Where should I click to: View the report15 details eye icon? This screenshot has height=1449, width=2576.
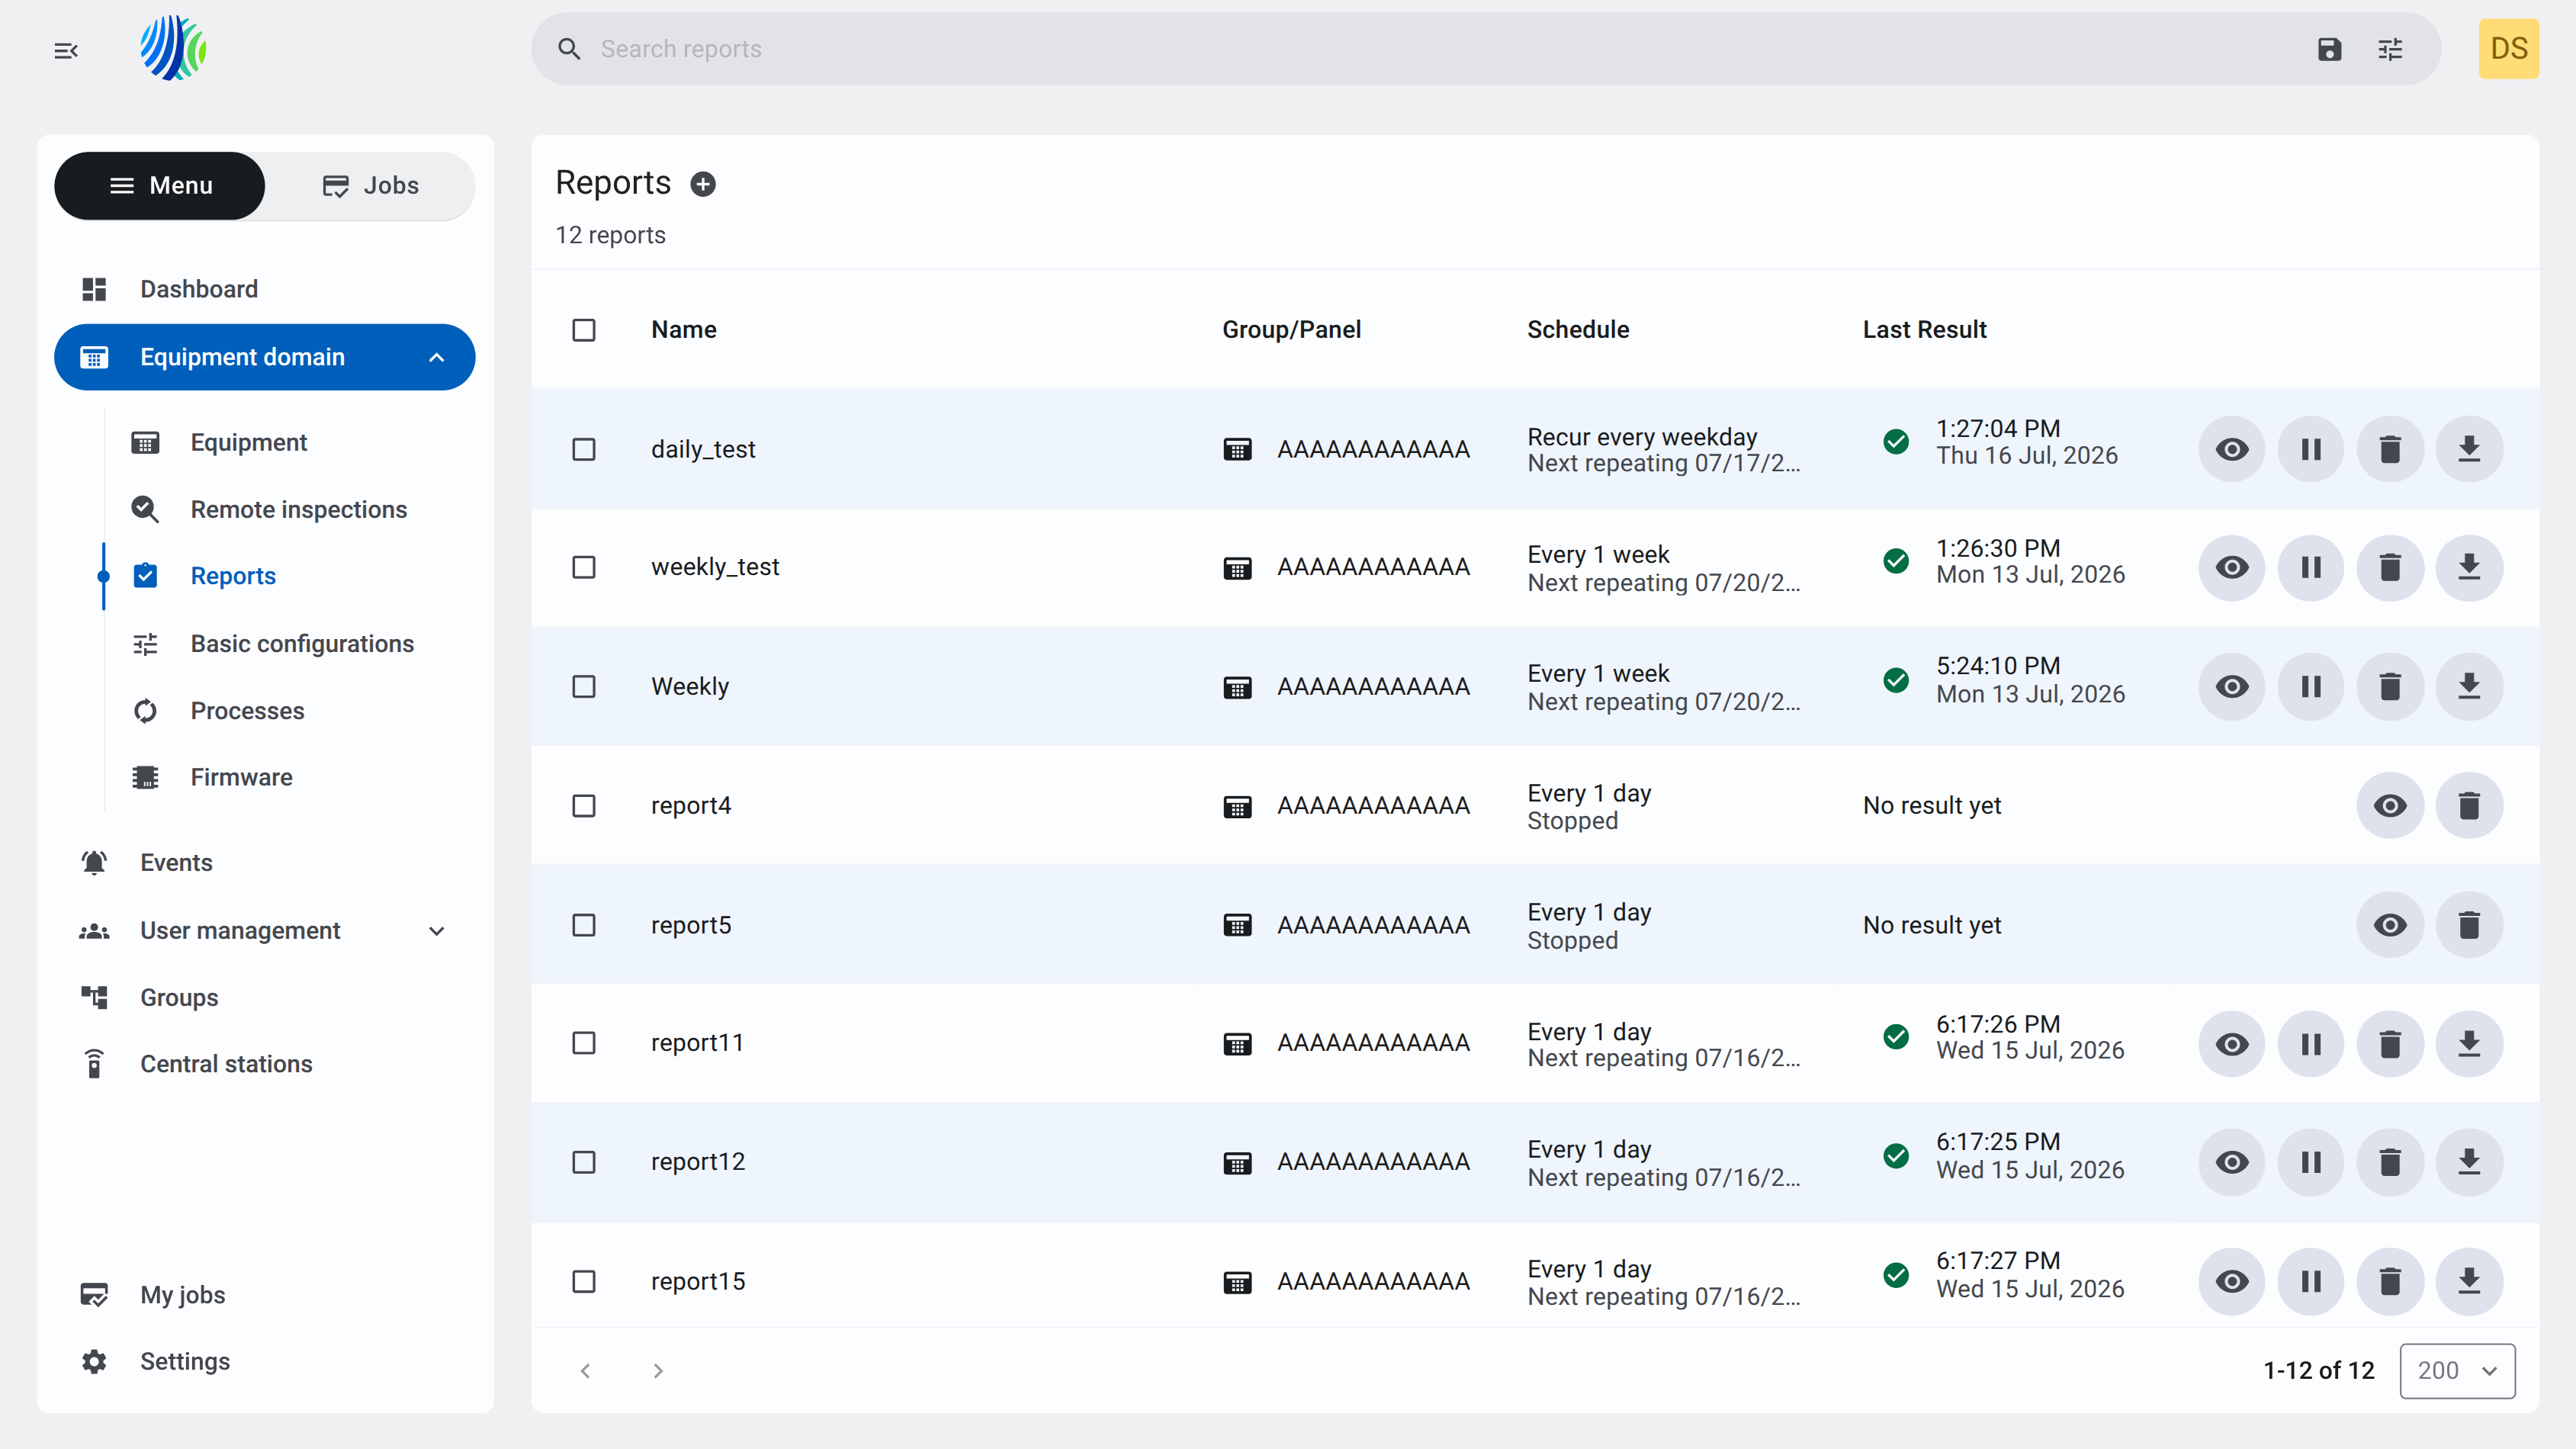click(x=2232, y=1281)
